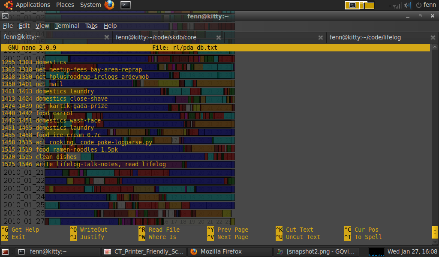Click the ramen-noodles 1.5pk line
Viewport: 439px width, 257px height.
[60, 149]
